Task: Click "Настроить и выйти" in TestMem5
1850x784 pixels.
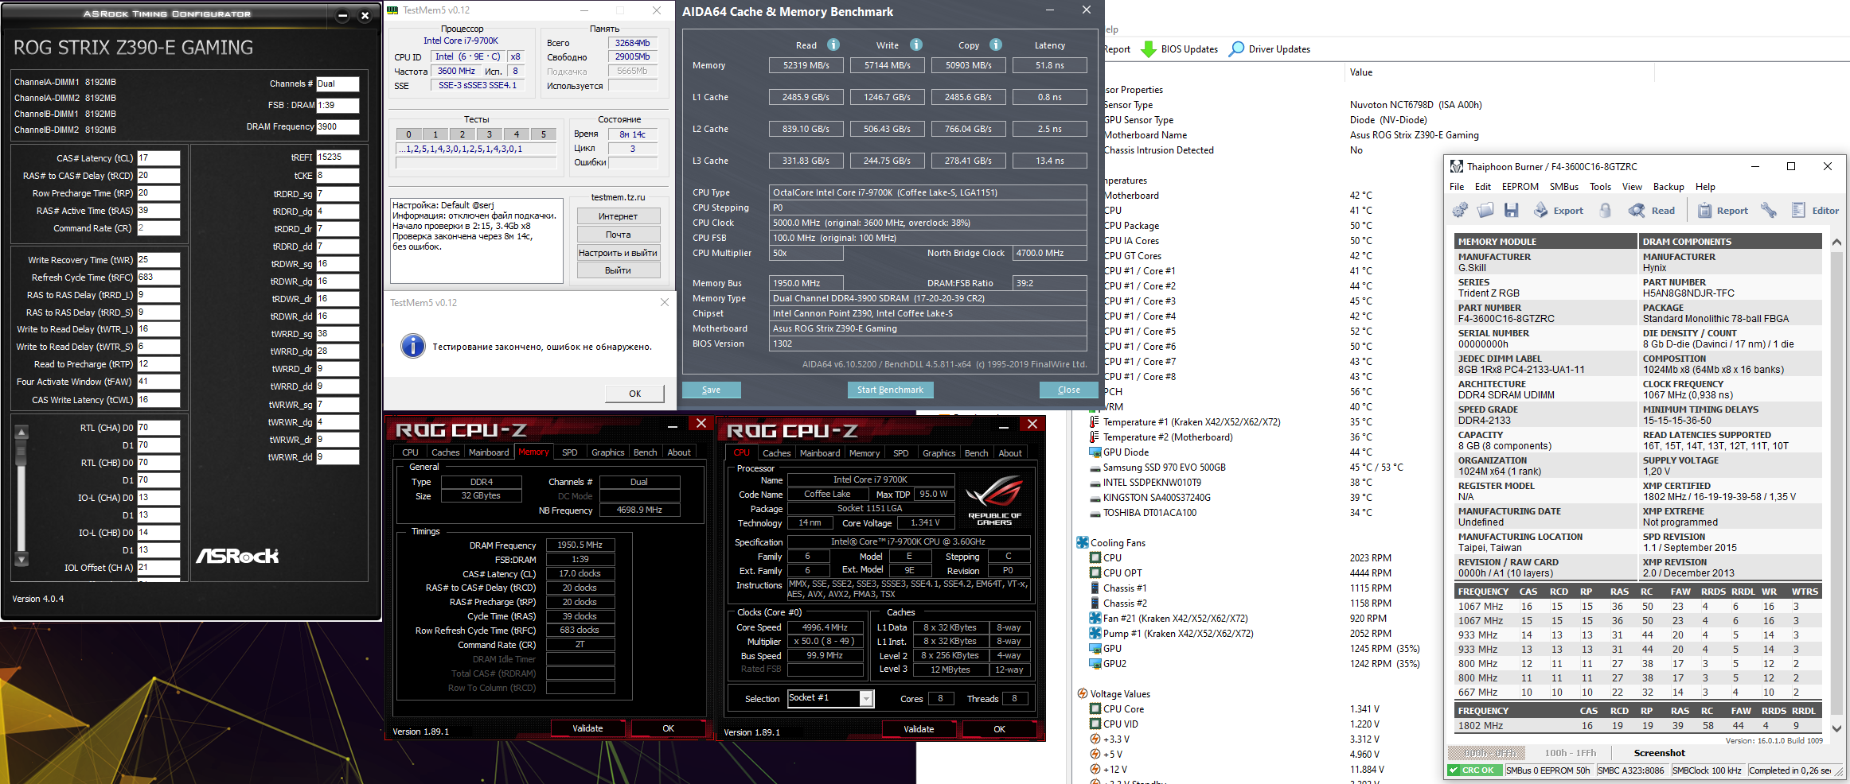Action: [618, 253]
